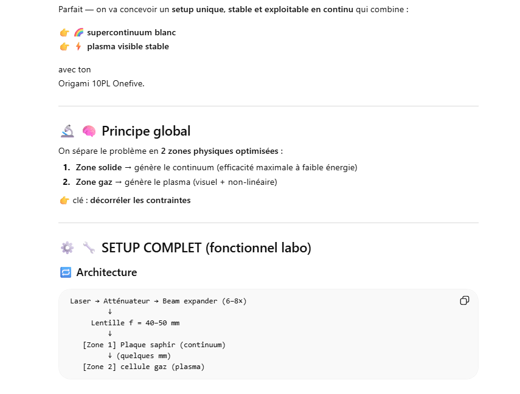Image resolution: width=520 pixels, height=394 pixels.
Task: Click the Lentille f = 40–50 mm code line
Action: coord(135,323)
